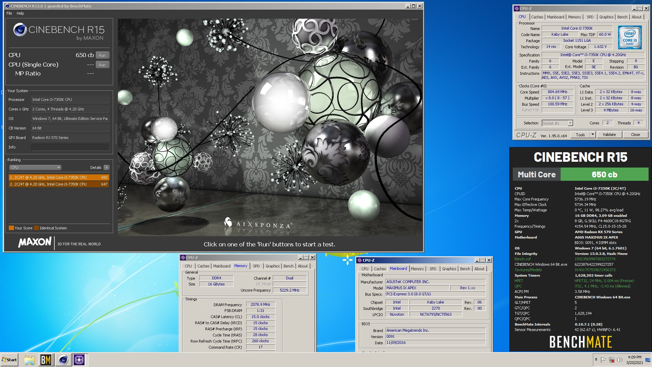
Task: Open Windows Explorer from taskbar
Action: [x=30, y=360]
